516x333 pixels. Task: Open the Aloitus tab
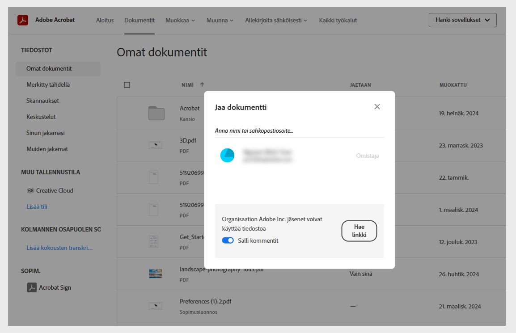tap(105, 21)
